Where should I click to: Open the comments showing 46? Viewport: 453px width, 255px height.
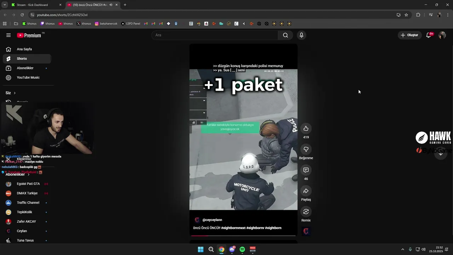point(306,170)
